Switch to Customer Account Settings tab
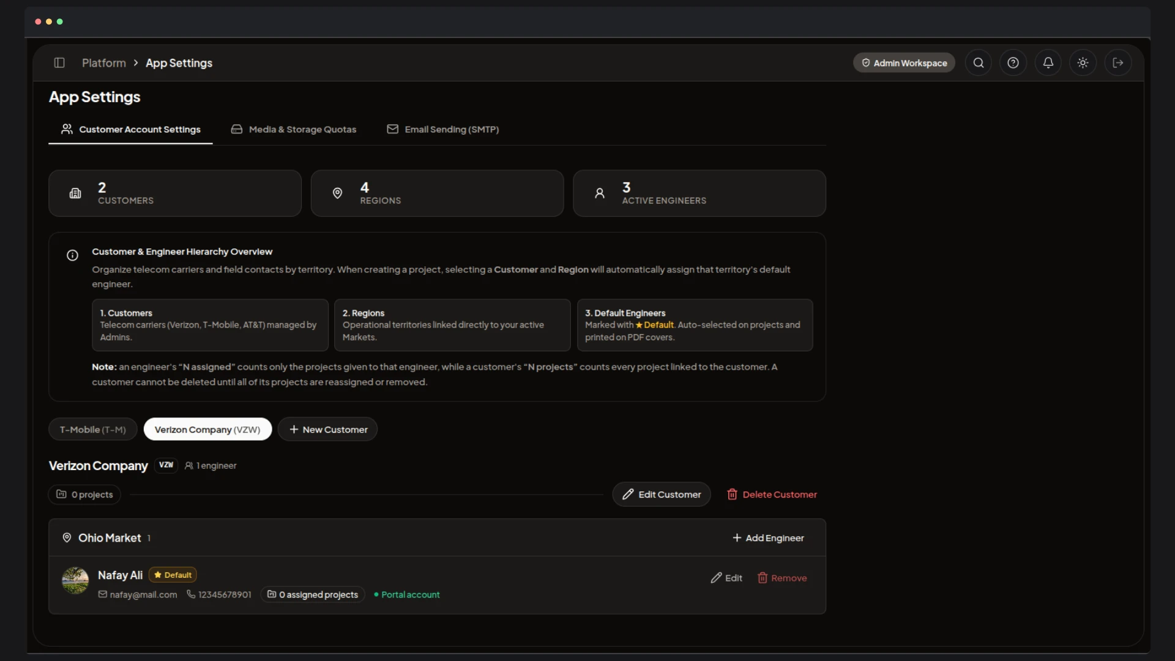 point(130,129)
